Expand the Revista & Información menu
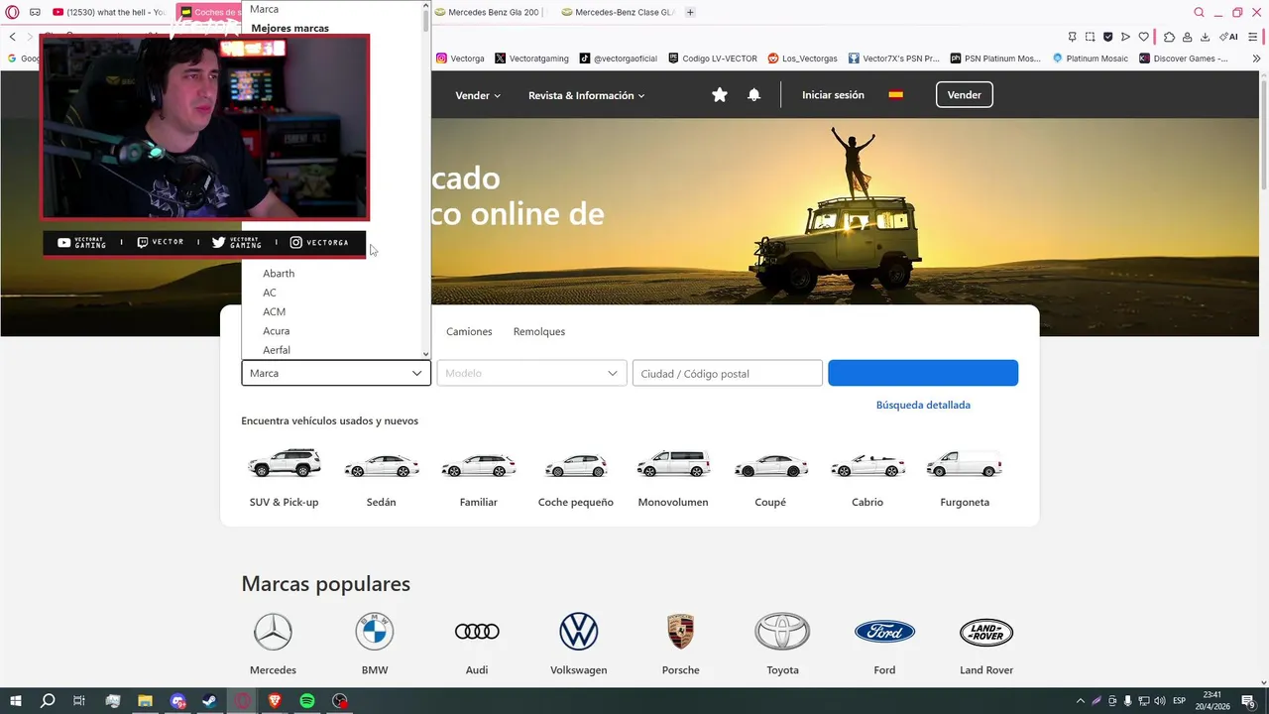Screen dimensions: 1269x714 click(x=587, y=95)
